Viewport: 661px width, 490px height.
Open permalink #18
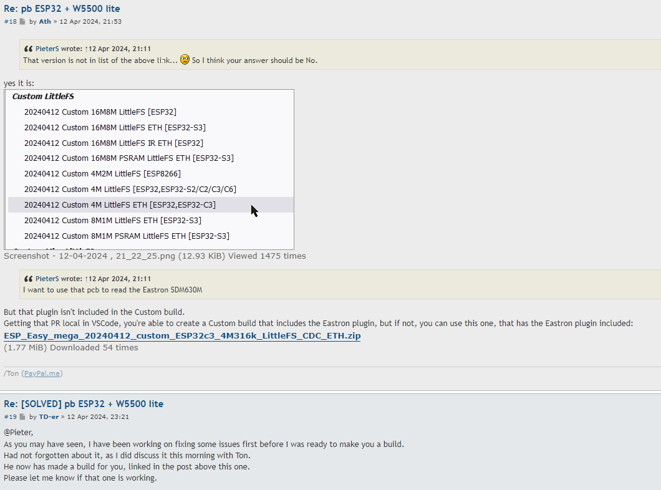[10, 21]
